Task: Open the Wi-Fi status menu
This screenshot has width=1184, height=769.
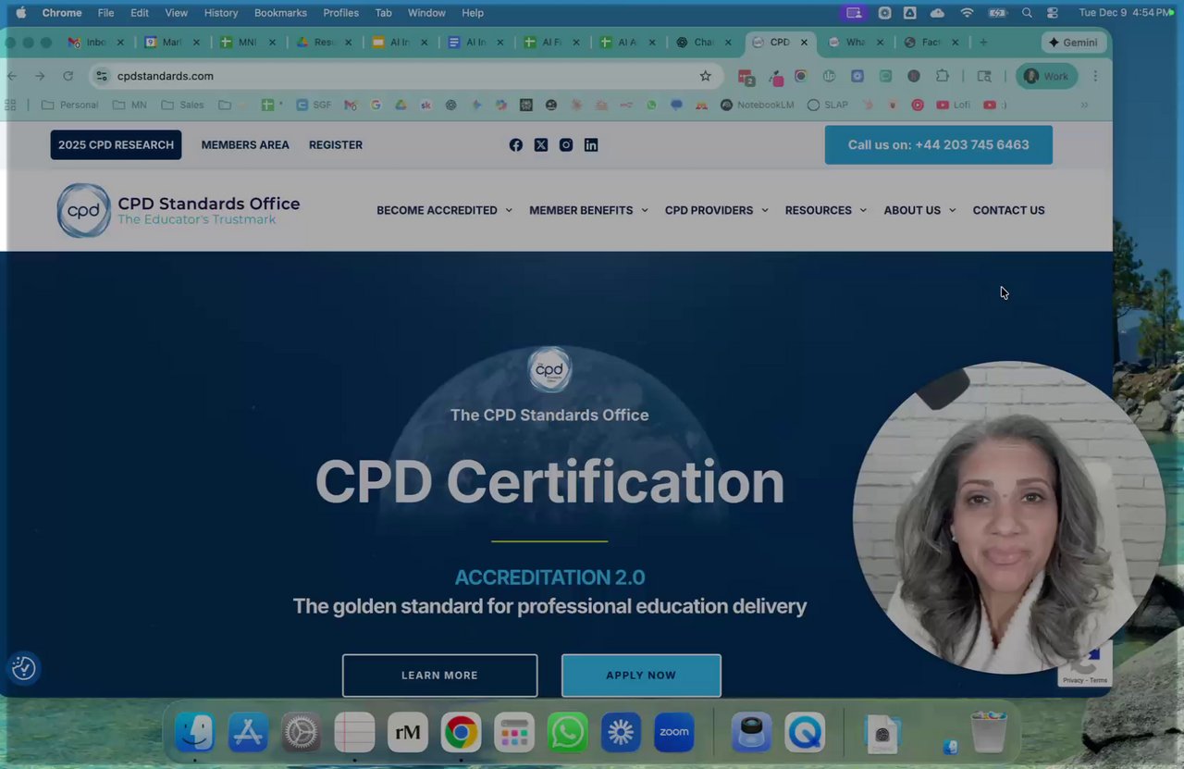Action: click(968, 13)
